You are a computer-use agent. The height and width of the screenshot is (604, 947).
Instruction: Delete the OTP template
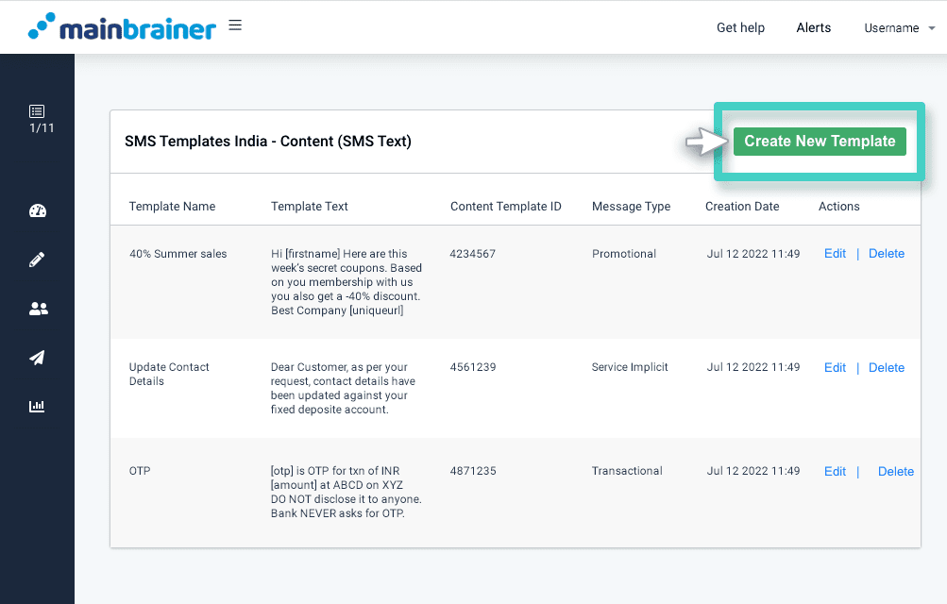pos(895,472)
